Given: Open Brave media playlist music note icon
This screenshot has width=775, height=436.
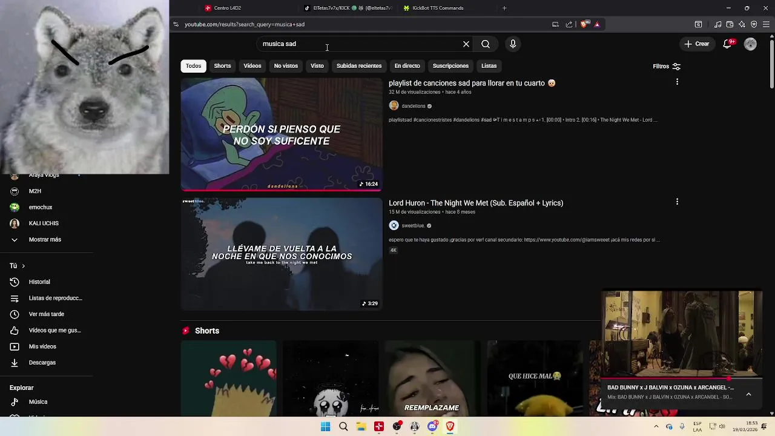Looking at the screenshot, I should click(x=718, y=24).
